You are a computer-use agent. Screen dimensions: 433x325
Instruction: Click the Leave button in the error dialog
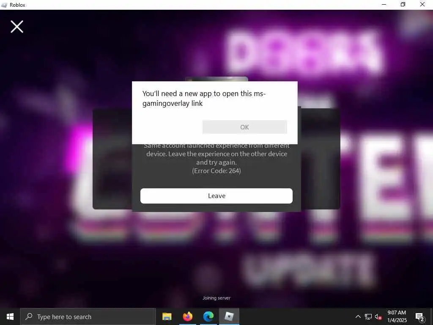click(x=216, y=196)
